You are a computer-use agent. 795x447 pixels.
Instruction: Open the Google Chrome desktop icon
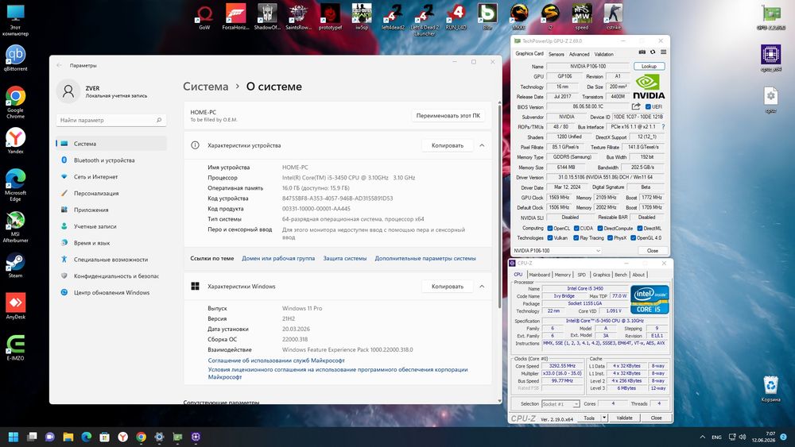click(x=15, y=102)
